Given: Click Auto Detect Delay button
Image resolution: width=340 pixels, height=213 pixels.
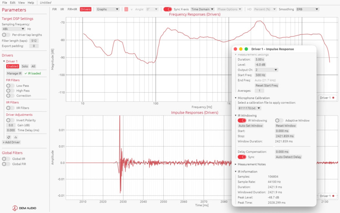Looking at the screenshot, I should pyautogui.click(x=288, y=157).
